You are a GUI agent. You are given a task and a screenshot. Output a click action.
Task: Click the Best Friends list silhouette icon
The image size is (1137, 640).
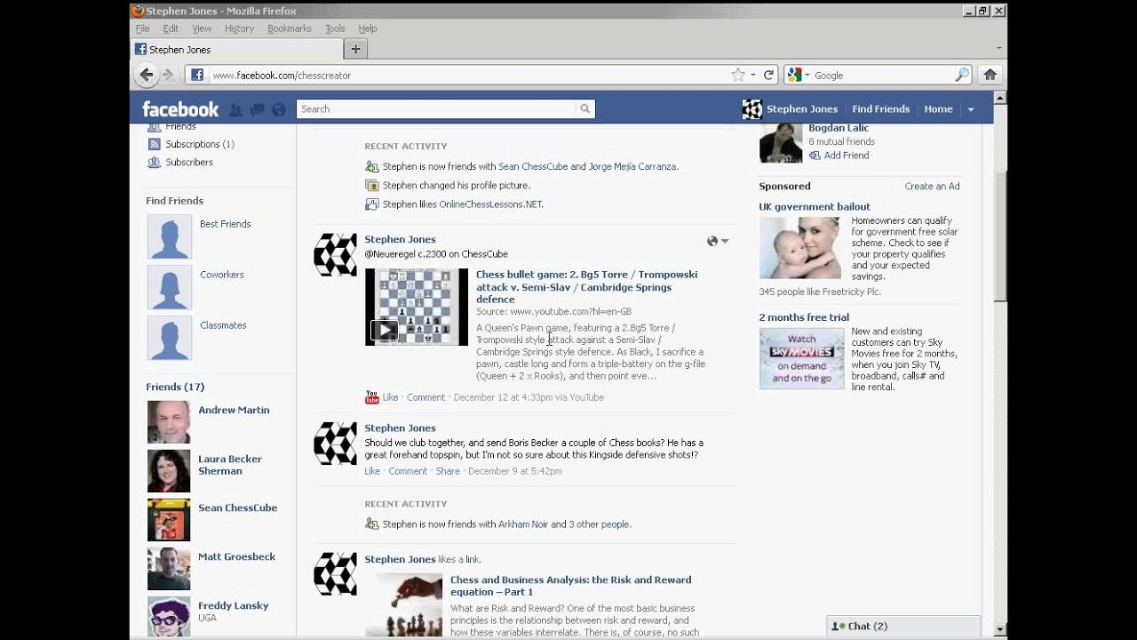[169, 236]
